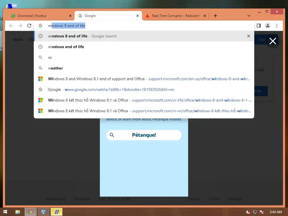The width and height of the screenshot is (288, 216).
Task: Expand the tab search chevron
Action: (249, 16)
